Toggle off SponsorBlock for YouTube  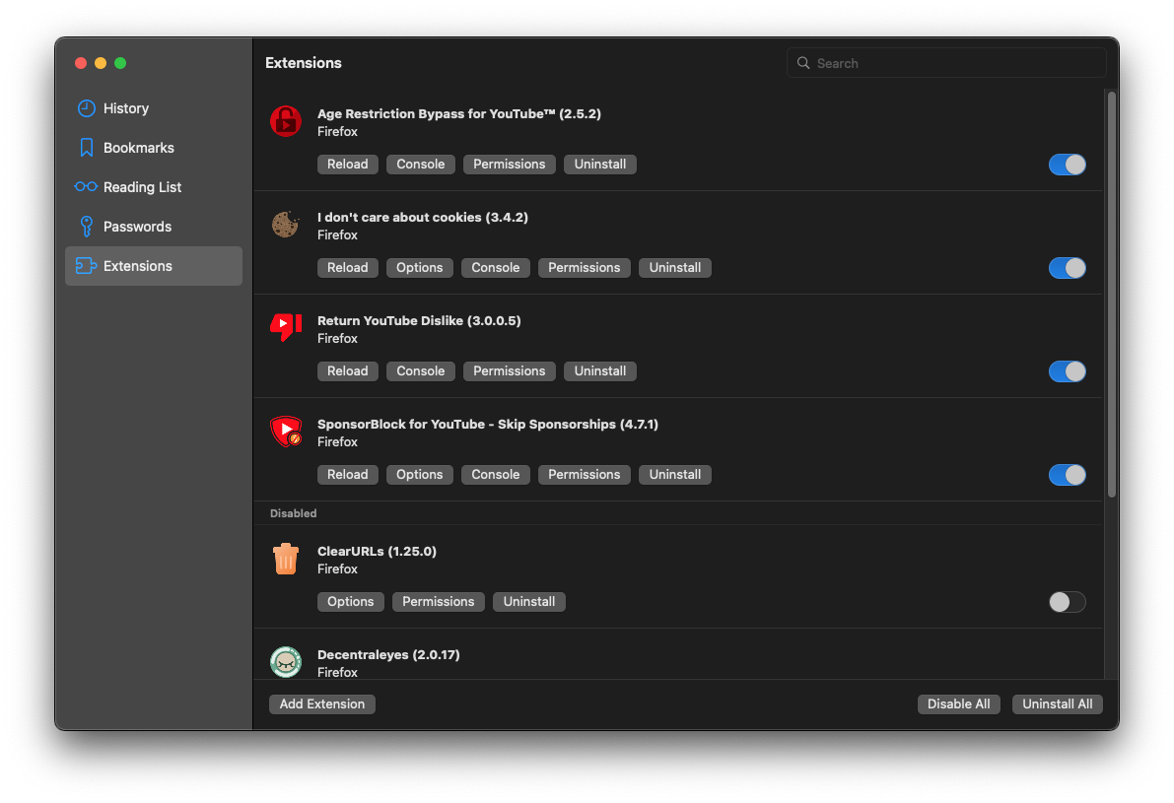1067,475
